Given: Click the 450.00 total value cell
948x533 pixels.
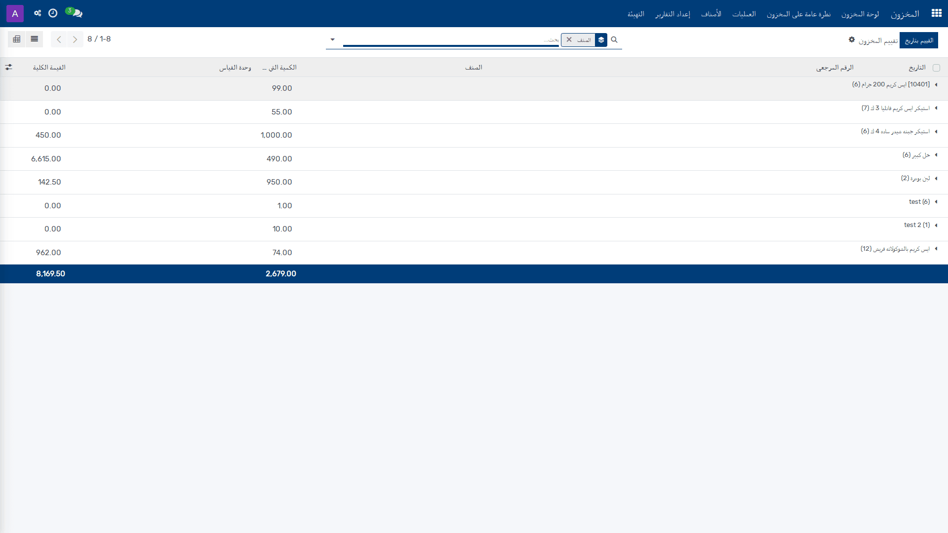Looking at the screenshot, I should click(x=48, y=135).
